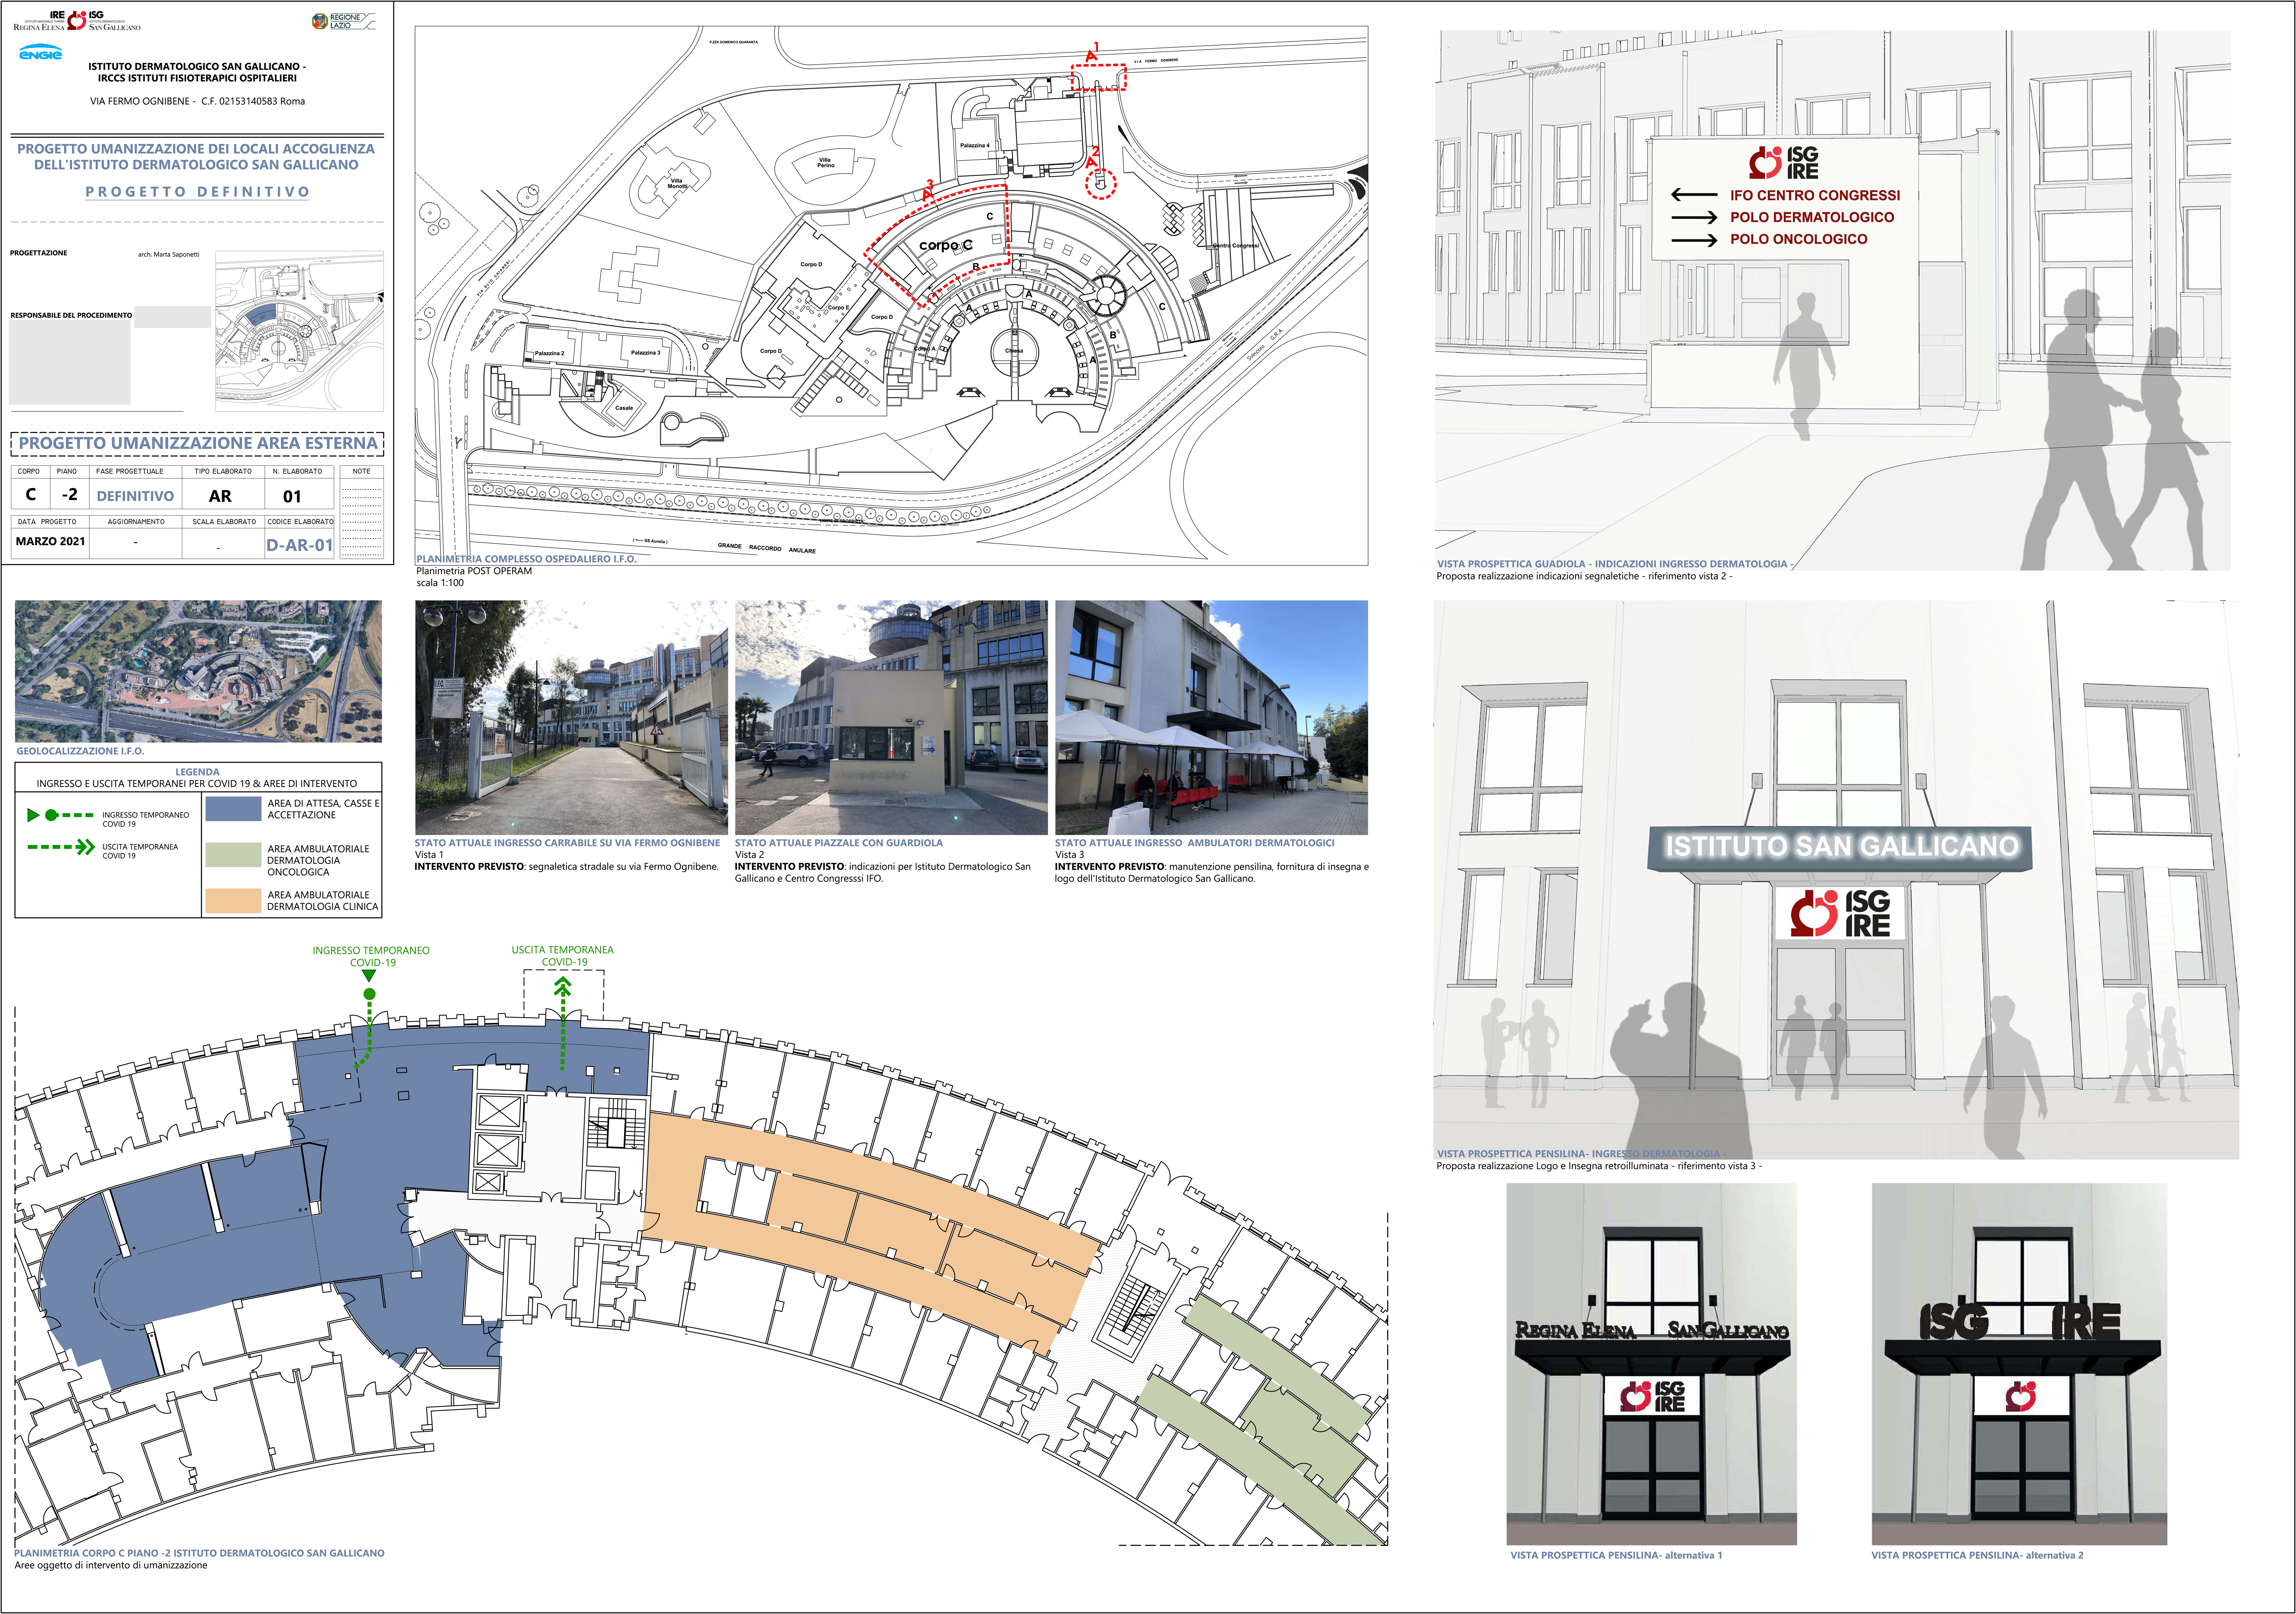This screenshot has height=1614, width=2296.
Task: Click the 'Palazzina 2' label on the site plan
Action: tap(549, 353)
